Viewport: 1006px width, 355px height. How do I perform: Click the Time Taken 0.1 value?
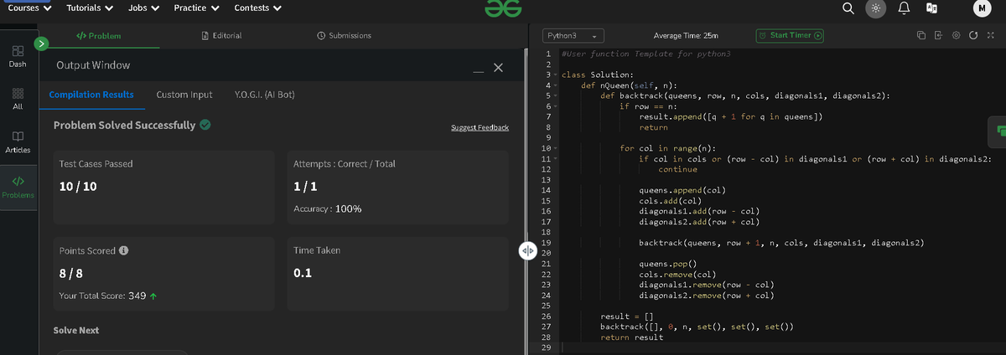[x=303, y=274]
